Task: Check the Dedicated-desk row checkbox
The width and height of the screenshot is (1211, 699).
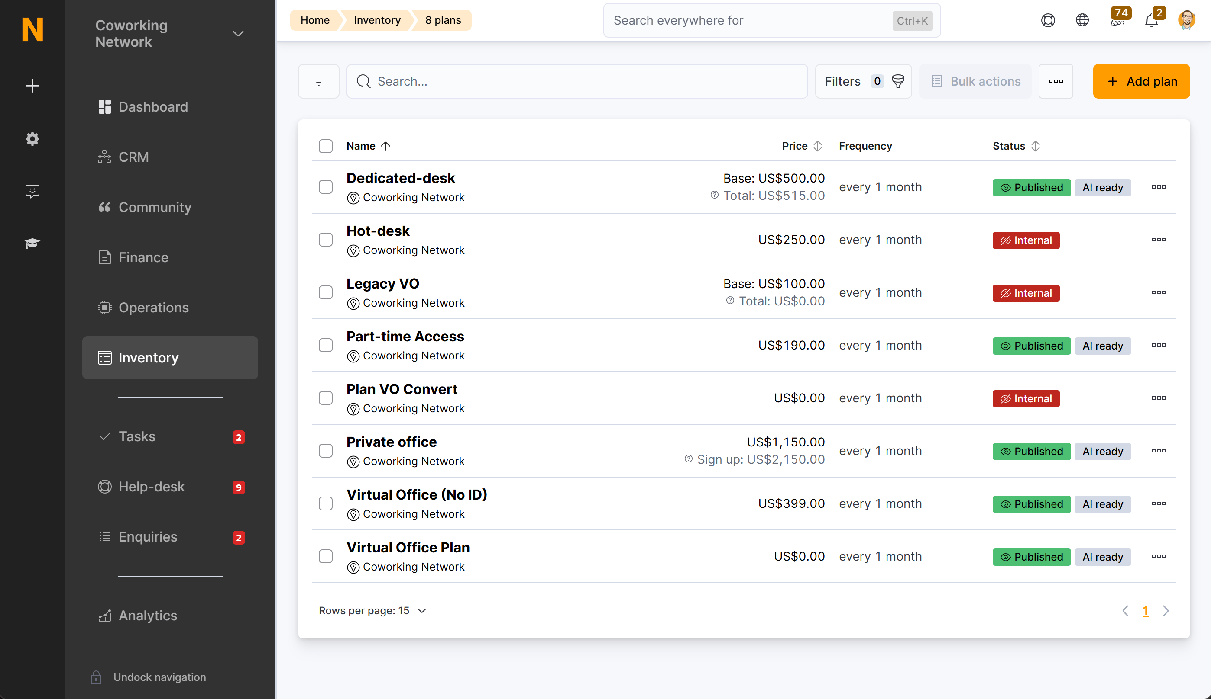Action: click(x=325, y=187)
